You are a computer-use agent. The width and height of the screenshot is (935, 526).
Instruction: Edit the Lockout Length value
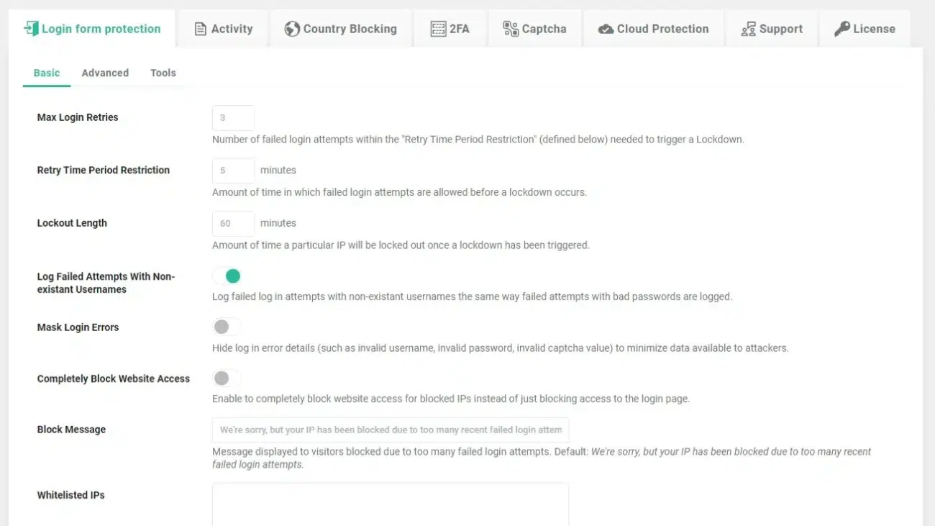233,222
